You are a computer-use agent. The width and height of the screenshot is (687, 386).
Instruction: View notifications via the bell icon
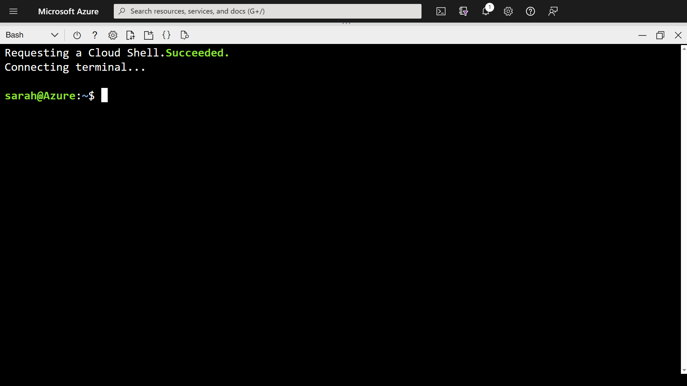pos(486,11)
